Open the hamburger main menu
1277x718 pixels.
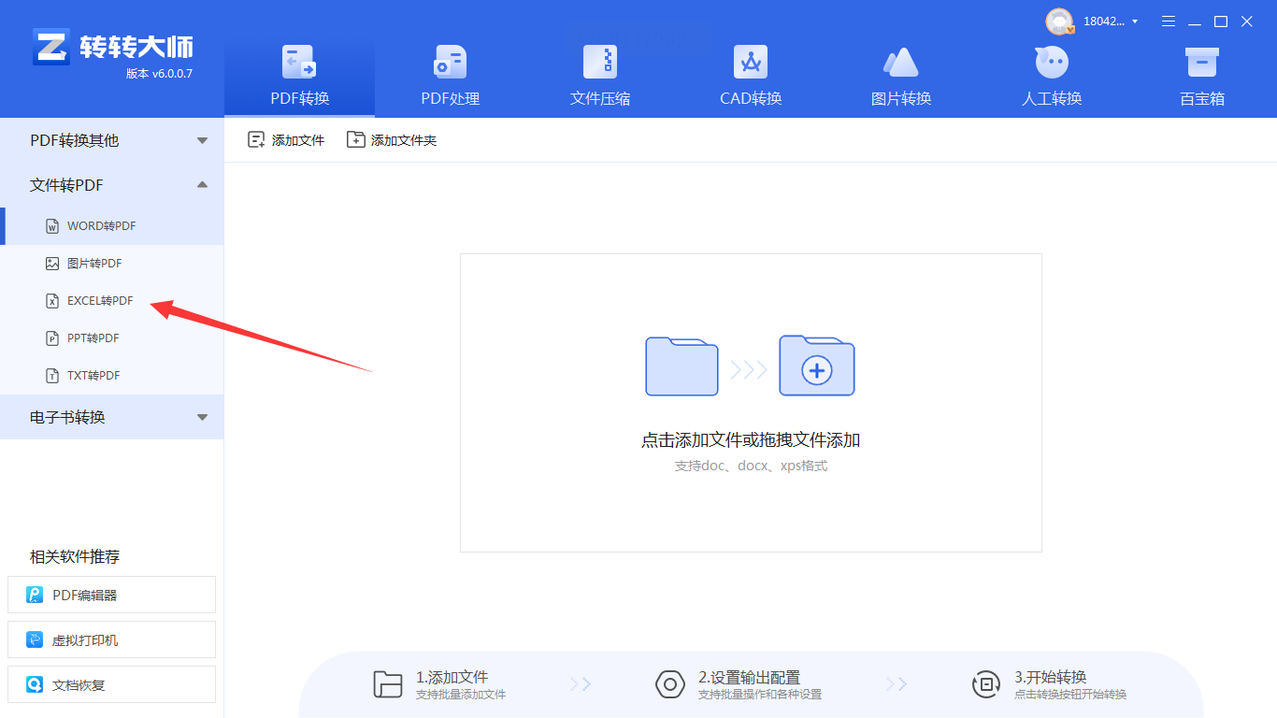(1169, 22)
